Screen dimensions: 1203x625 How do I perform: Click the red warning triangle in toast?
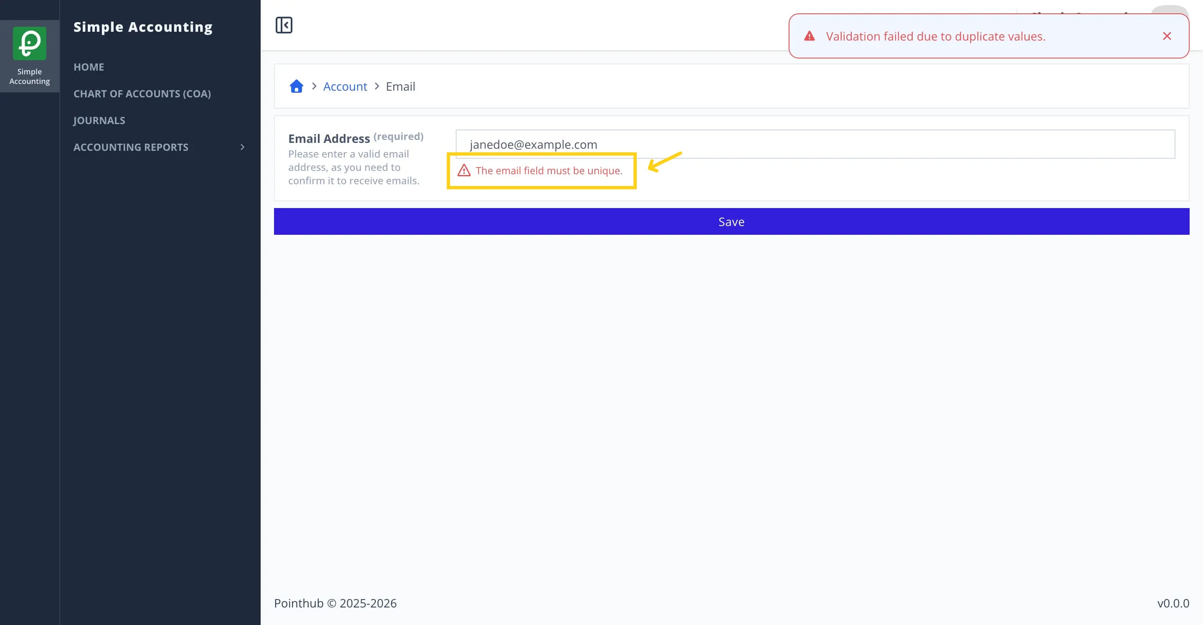coord(810,36)
